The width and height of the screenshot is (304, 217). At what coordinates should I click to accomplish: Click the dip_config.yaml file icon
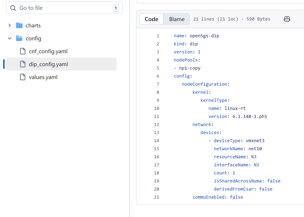click(23, 64)
